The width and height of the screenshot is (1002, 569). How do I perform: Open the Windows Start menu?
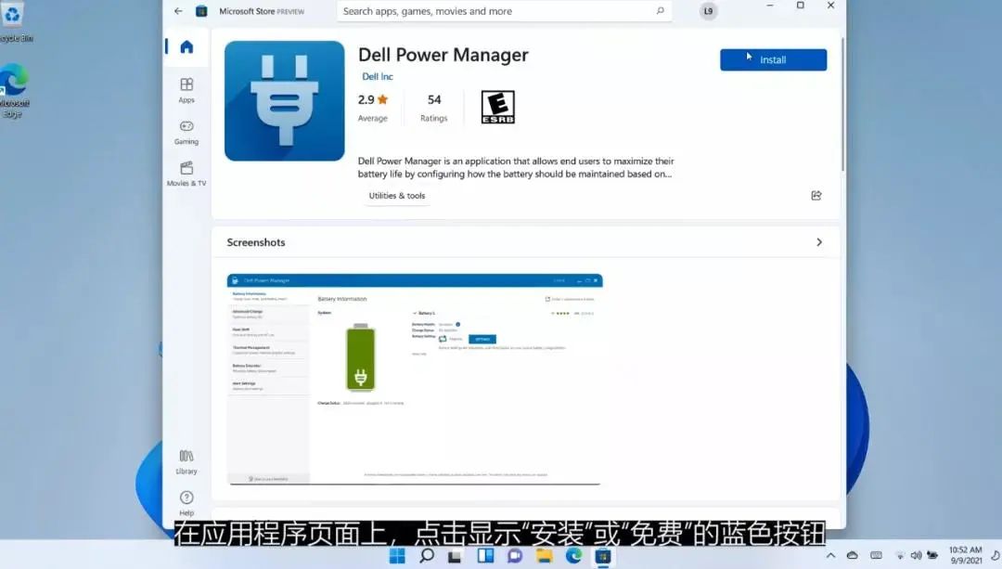(395, 557)
